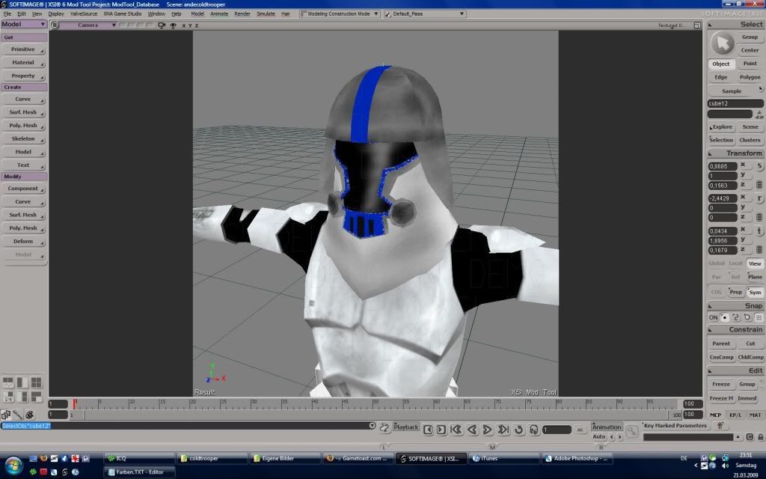Click the Center button in the Select panel
Image resolution: width=766 pixels, height=479 pixels.
pos(750,50)
